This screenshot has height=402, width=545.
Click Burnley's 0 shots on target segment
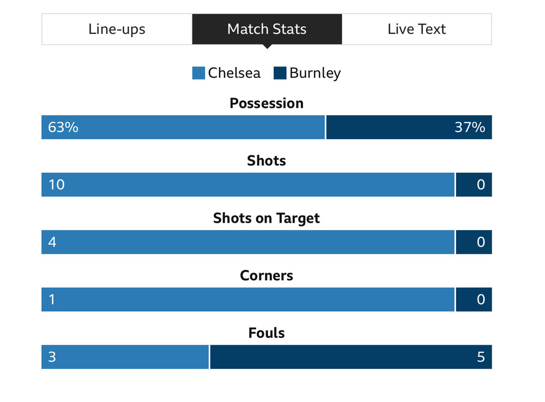click(x=474, y=242)
